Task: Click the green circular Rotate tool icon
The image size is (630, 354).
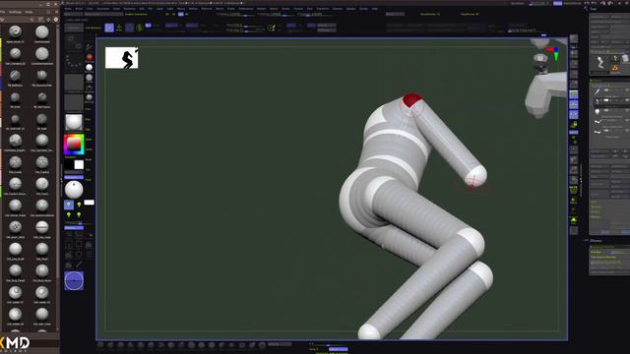Action: (140, 28)
